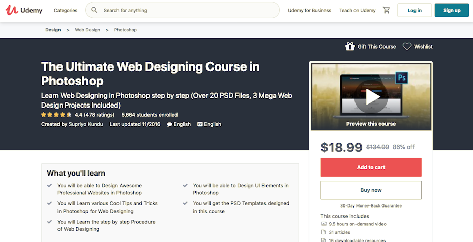
Task: Select Design in the breadcrumb
Action: pyautogui.click(x=53, y=30)
